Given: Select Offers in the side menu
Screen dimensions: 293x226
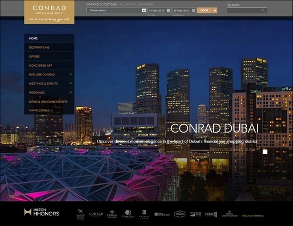Looking at the screenshot, I should click(49, 57).
